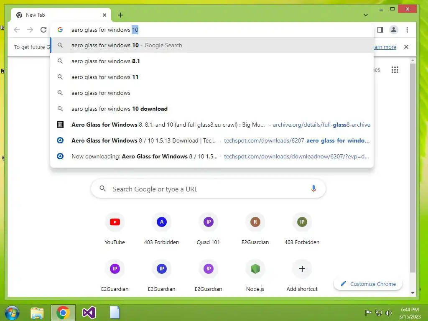This screenshot has width=428, height=321.
Task: Open the 403 Forbidden shortcut with green IP icon
Action: pos(302,229)
